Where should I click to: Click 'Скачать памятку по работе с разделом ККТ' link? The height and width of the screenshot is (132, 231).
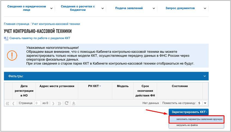pyautogui.click(x=40, y=38)
